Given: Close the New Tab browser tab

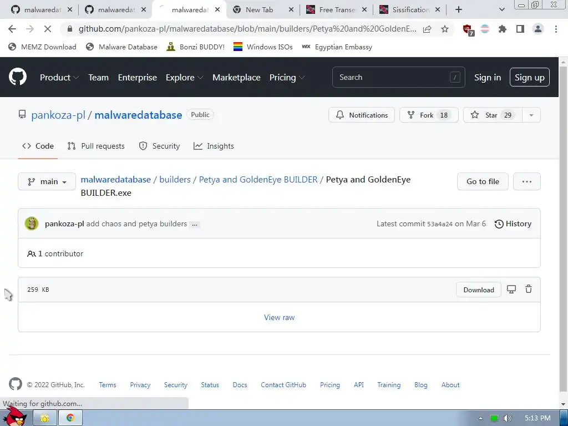Looking at the screenshot, I should [291, 10].
